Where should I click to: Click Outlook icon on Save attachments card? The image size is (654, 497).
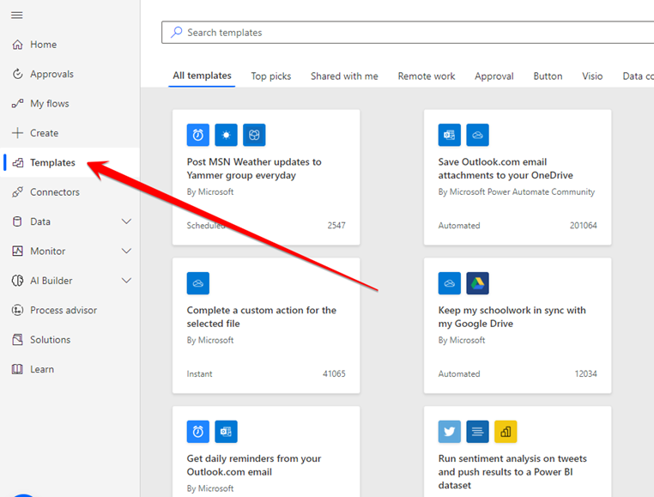(x=449, y=135)
